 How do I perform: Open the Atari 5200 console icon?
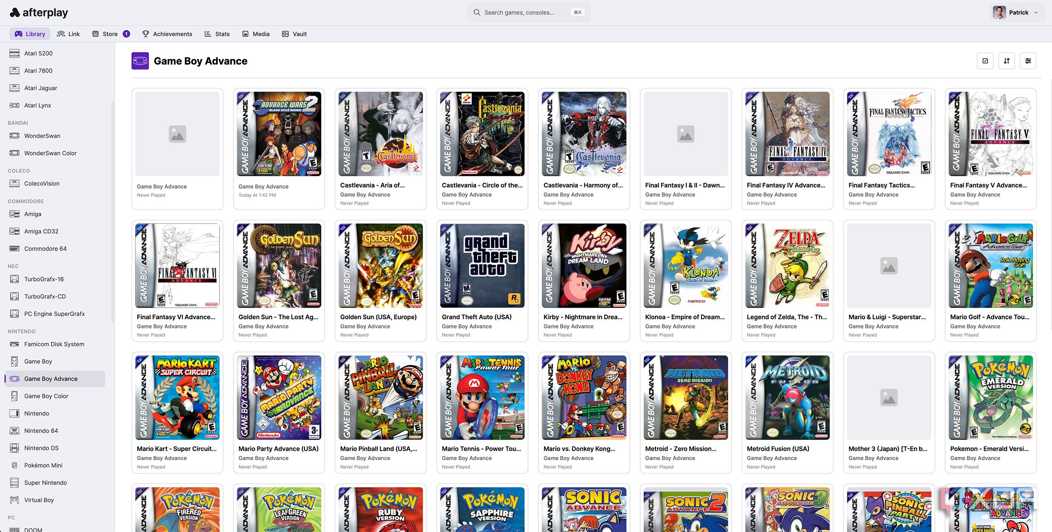click(14, 53)
